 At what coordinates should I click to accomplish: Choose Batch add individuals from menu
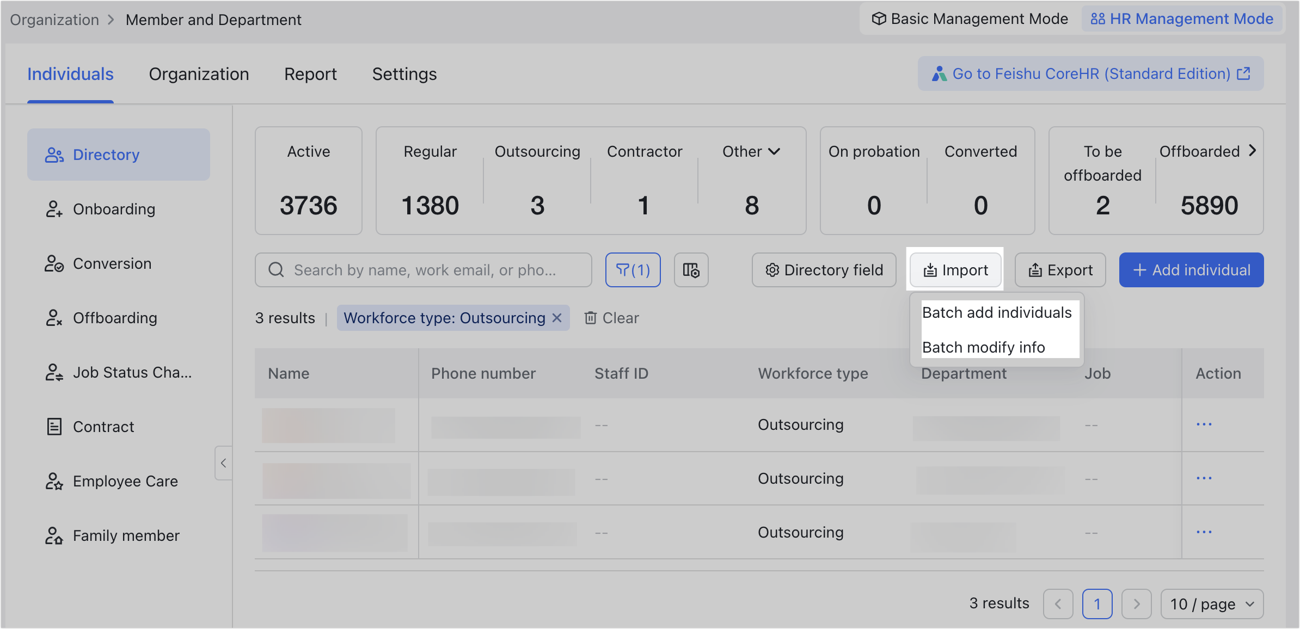(x=997, y=312)
